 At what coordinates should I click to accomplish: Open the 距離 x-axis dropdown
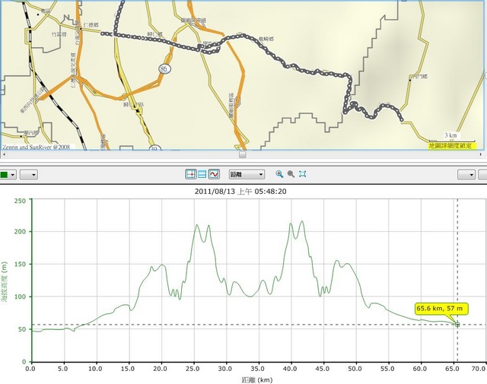(x=247, y=174)
